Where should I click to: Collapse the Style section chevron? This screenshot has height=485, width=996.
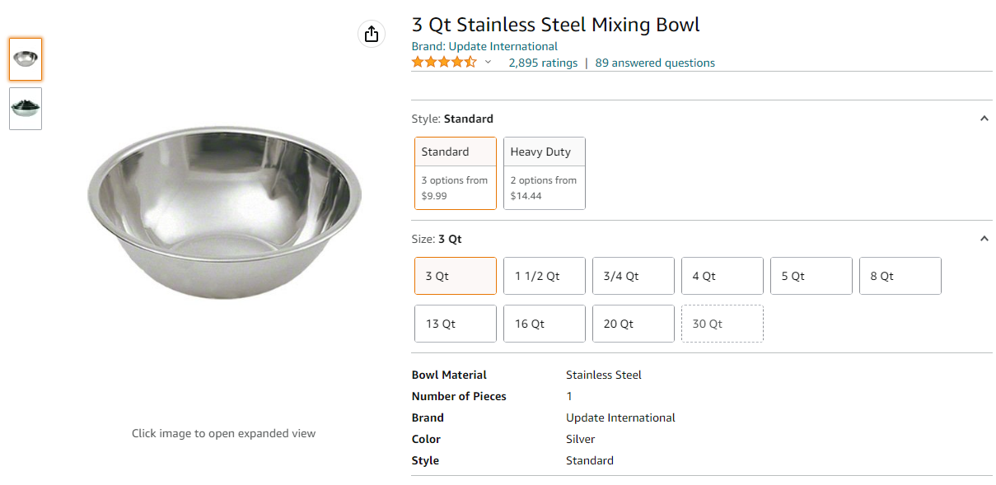984,119
